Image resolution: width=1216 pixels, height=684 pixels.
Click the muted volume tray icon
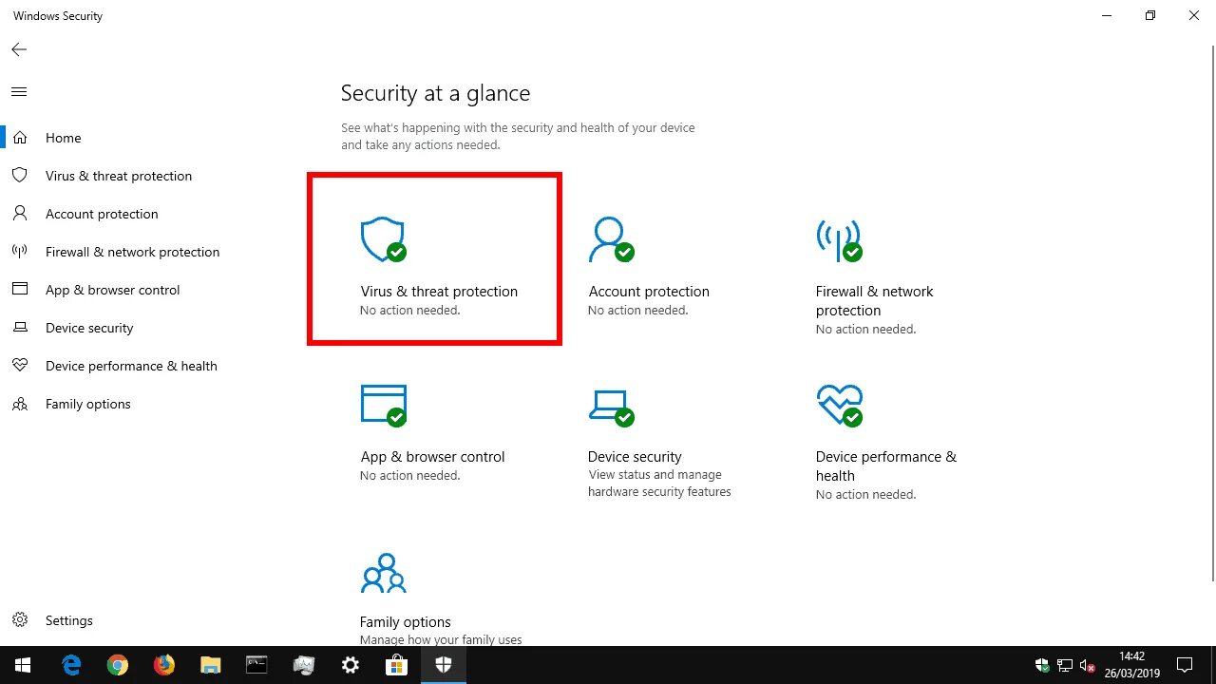click(1088, 665)
